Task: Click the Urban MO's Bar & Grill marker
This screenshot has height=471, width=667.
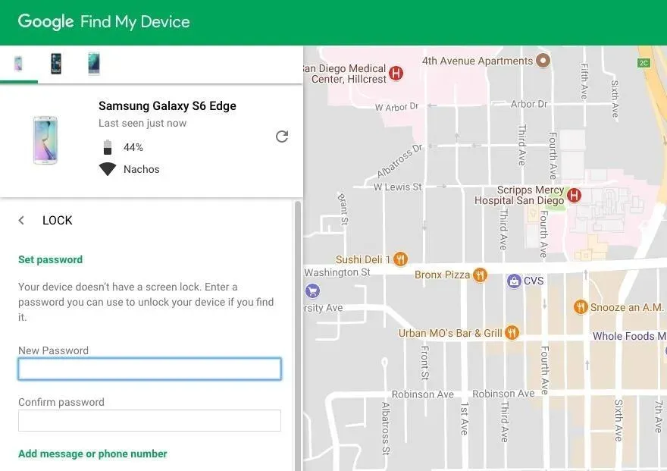Action: [512, 332]
